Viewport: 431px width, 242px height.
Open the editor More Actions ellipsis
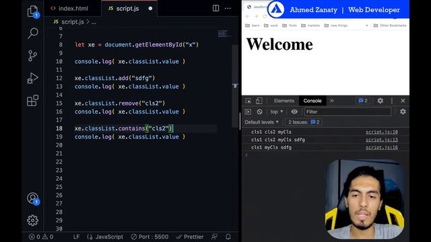228,8
